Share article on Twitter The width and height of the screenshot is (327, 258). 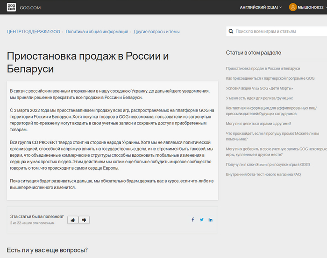(x=202, y=220)
